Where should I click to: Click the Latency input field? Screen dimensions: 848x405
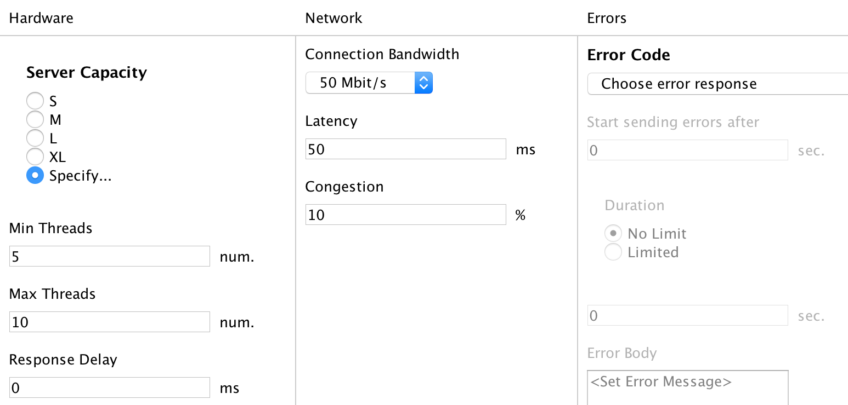(405, 149)
